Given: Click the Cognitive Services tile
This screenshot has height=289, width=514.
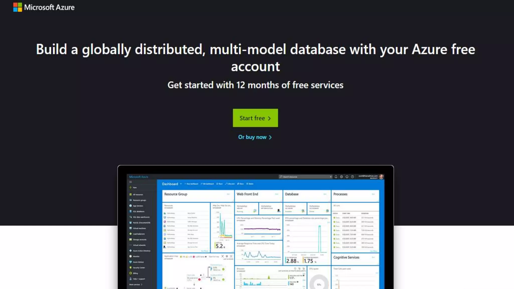Looking at the screenshot, I should click(346, 257).
